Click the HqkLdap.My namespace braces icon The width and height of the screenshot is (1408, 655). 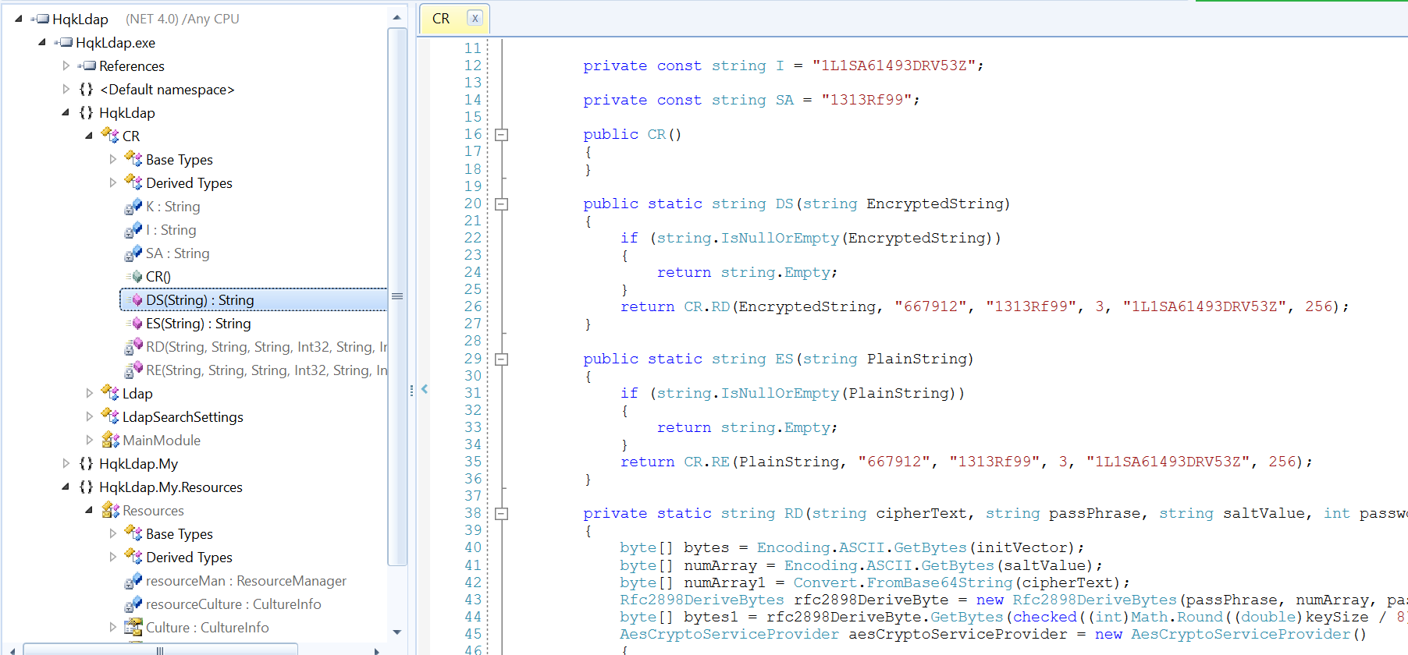(87, 464)
